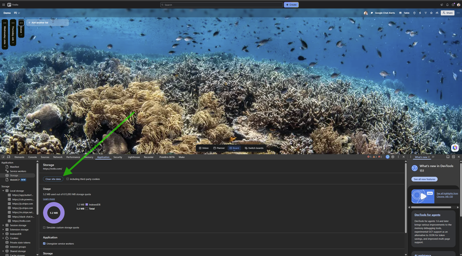Switch to the Security tab
462x256 pixels.
[118, 157]
